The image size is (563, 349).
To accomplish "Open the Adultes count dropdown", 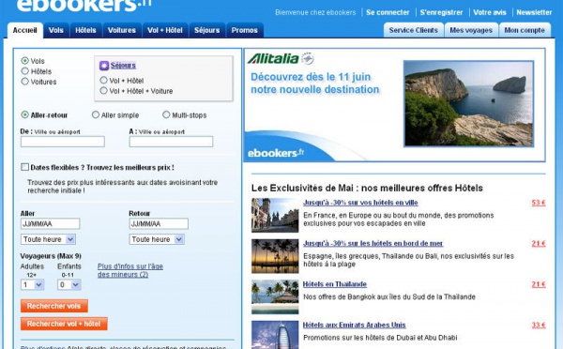I will coord(32,284).
